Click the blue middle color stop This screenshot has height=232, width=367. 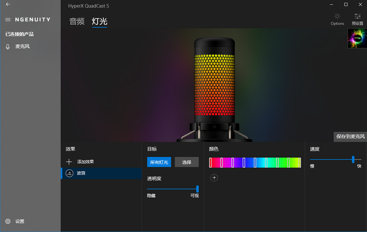(x=255, y=162)
